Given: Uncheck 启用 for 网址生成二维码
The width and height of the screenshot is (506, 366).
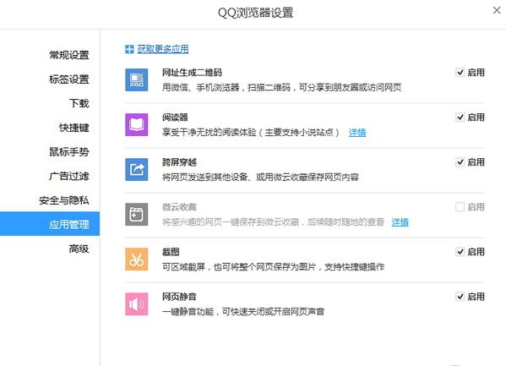Looking at the screenshot, I should click(x=460, y=73).
